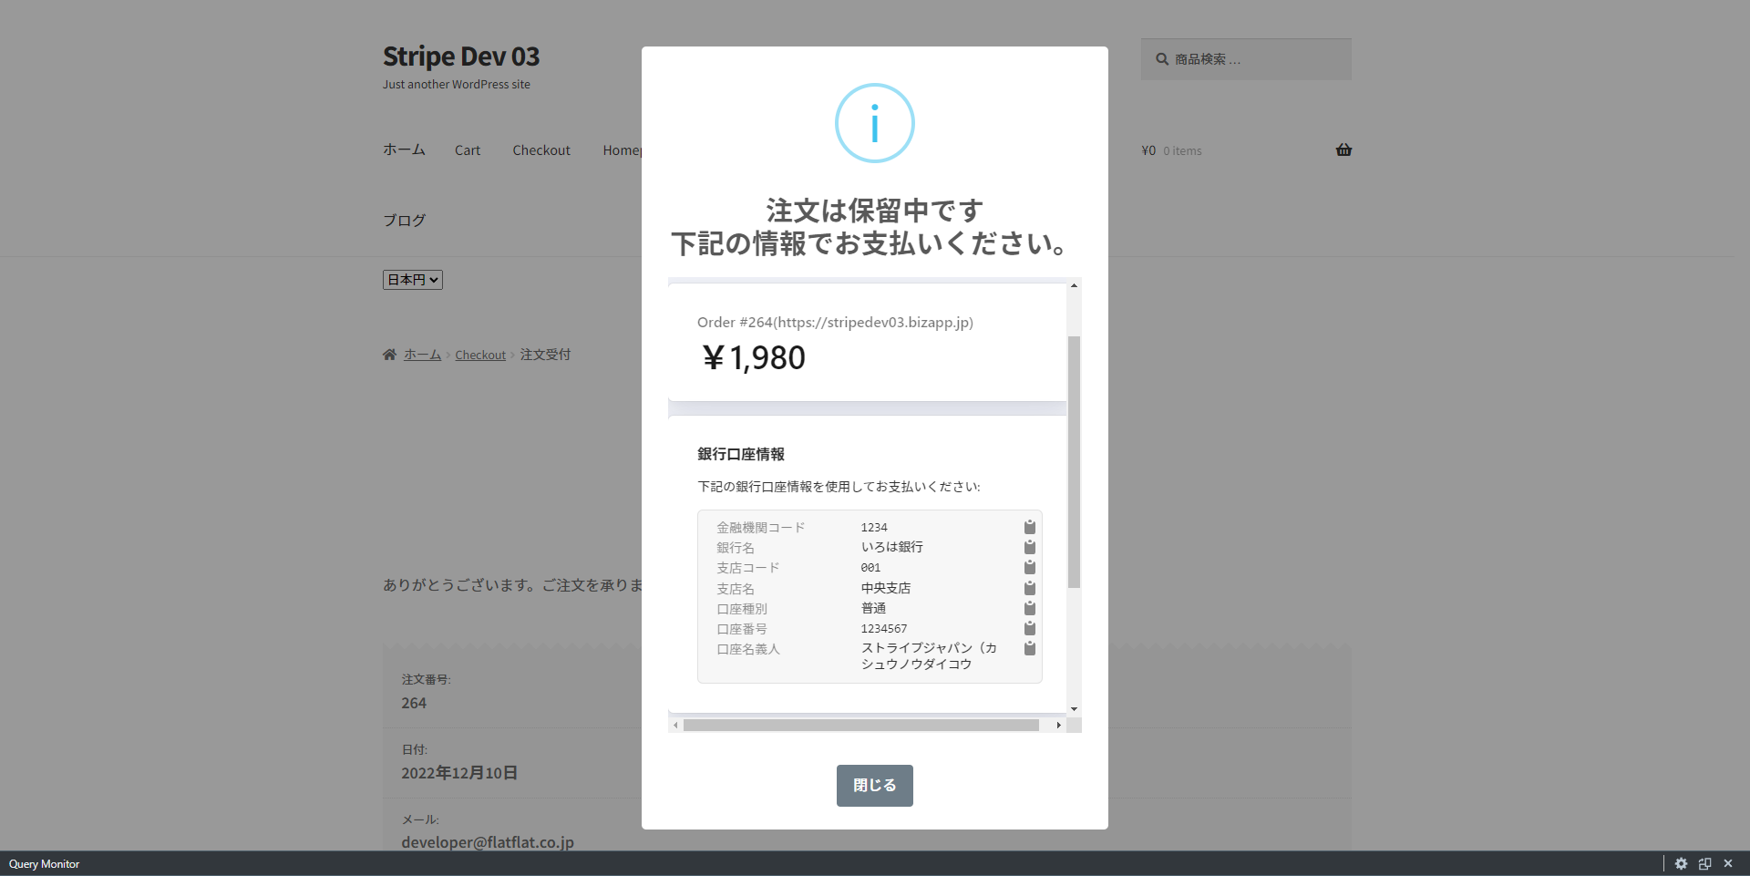Click the scroll left arrow in dialog
The width and height of the screenshot is (1750, 876).
point(675,726)
